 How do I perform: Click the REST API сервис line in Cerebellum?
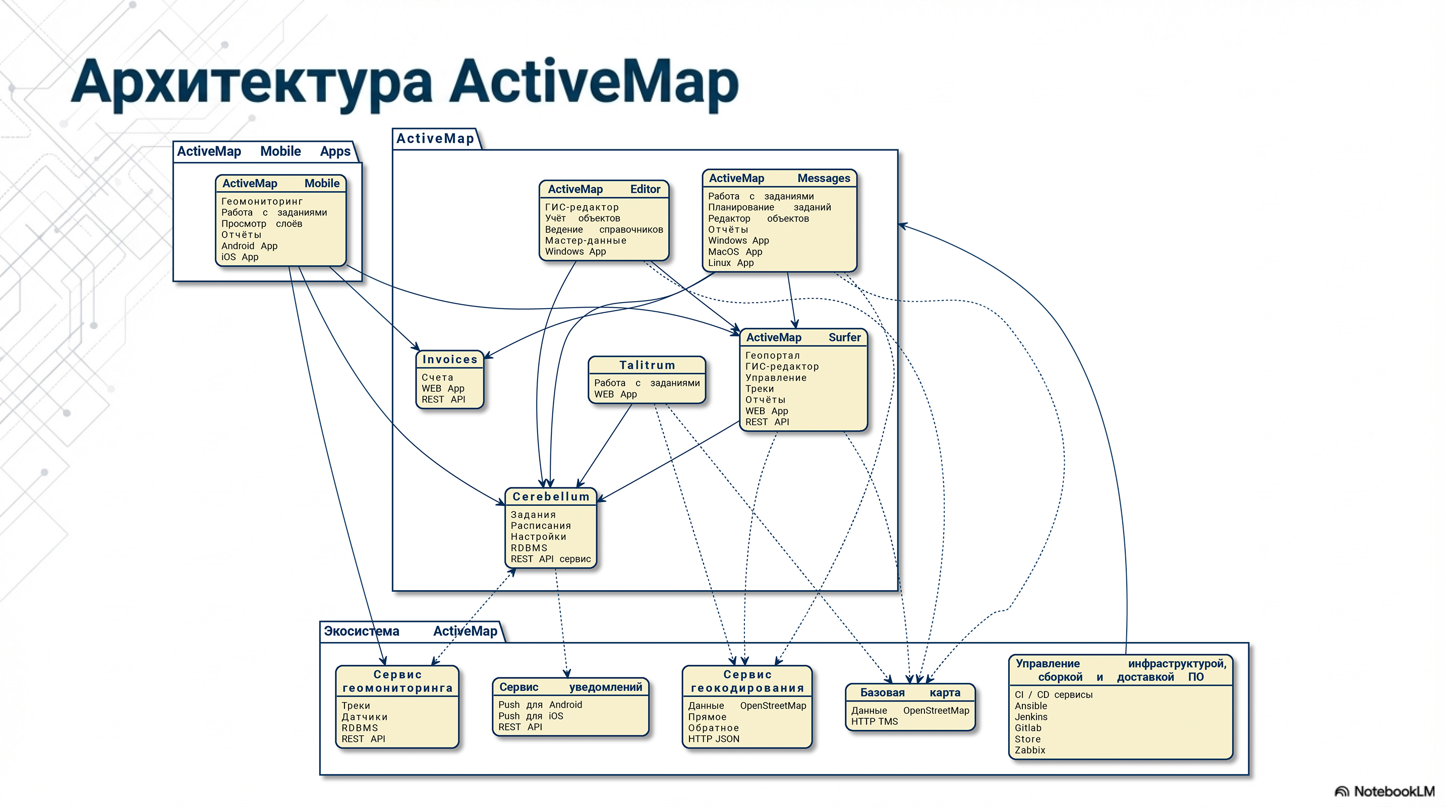[x=550, y=559]
